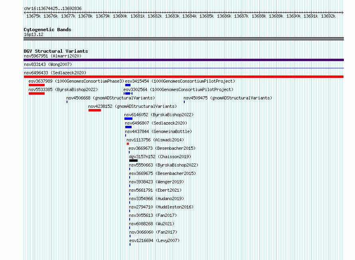Click the blue bar under nsv6496807
The height and width of the screenshot is (260, 355).
coord(128,127)
